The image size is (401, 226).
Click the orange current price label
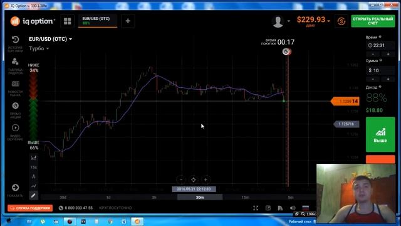click(x=345, y=102)
